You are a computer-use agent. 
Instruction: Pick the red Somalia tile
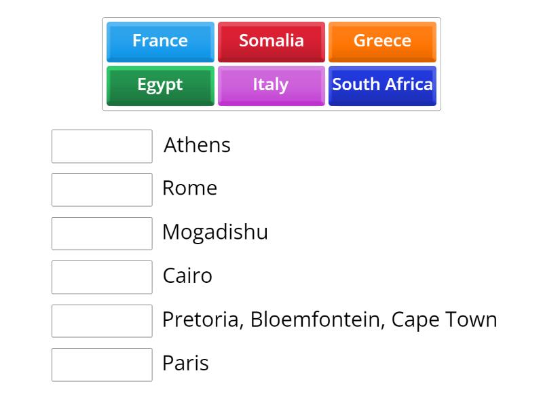coord(271,41)
